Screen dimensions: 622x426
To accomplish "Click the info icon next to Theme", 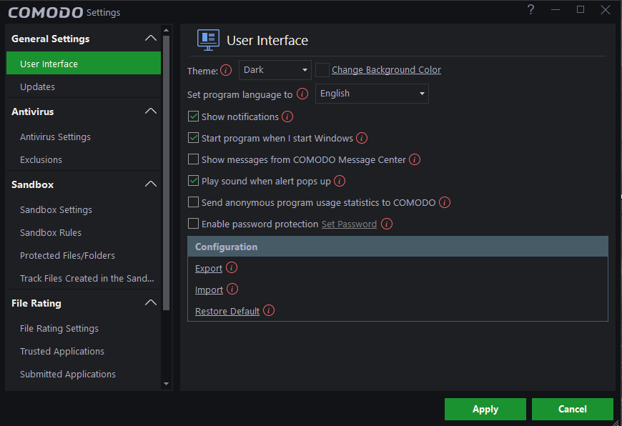I will click(x=226, y=70).
